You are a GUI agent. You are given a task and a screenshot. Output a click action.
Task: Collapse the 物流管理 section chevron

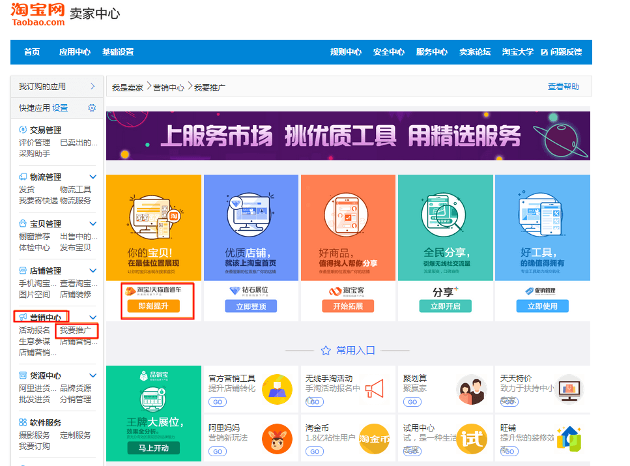(93, 177)
